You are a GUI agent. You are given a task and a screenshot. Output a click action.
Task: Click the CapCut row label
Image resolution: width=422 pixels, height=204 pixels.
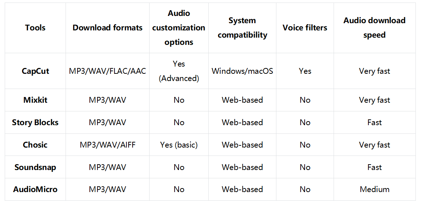tap(35, 71)
